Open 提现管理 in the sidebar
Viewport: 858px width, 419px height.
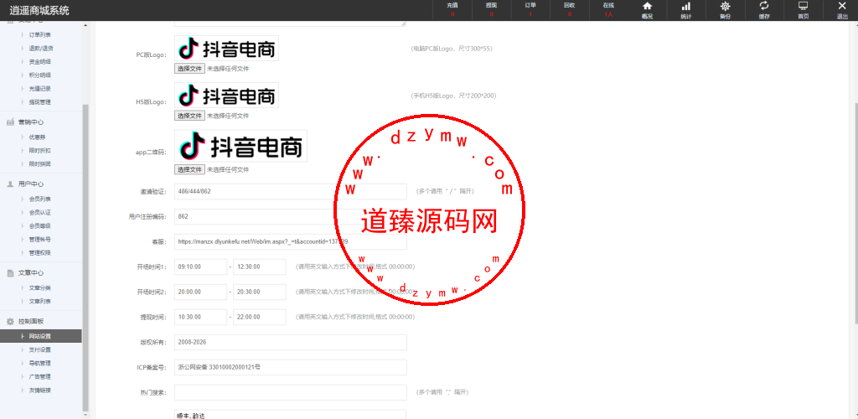click(x=40, y=102)
